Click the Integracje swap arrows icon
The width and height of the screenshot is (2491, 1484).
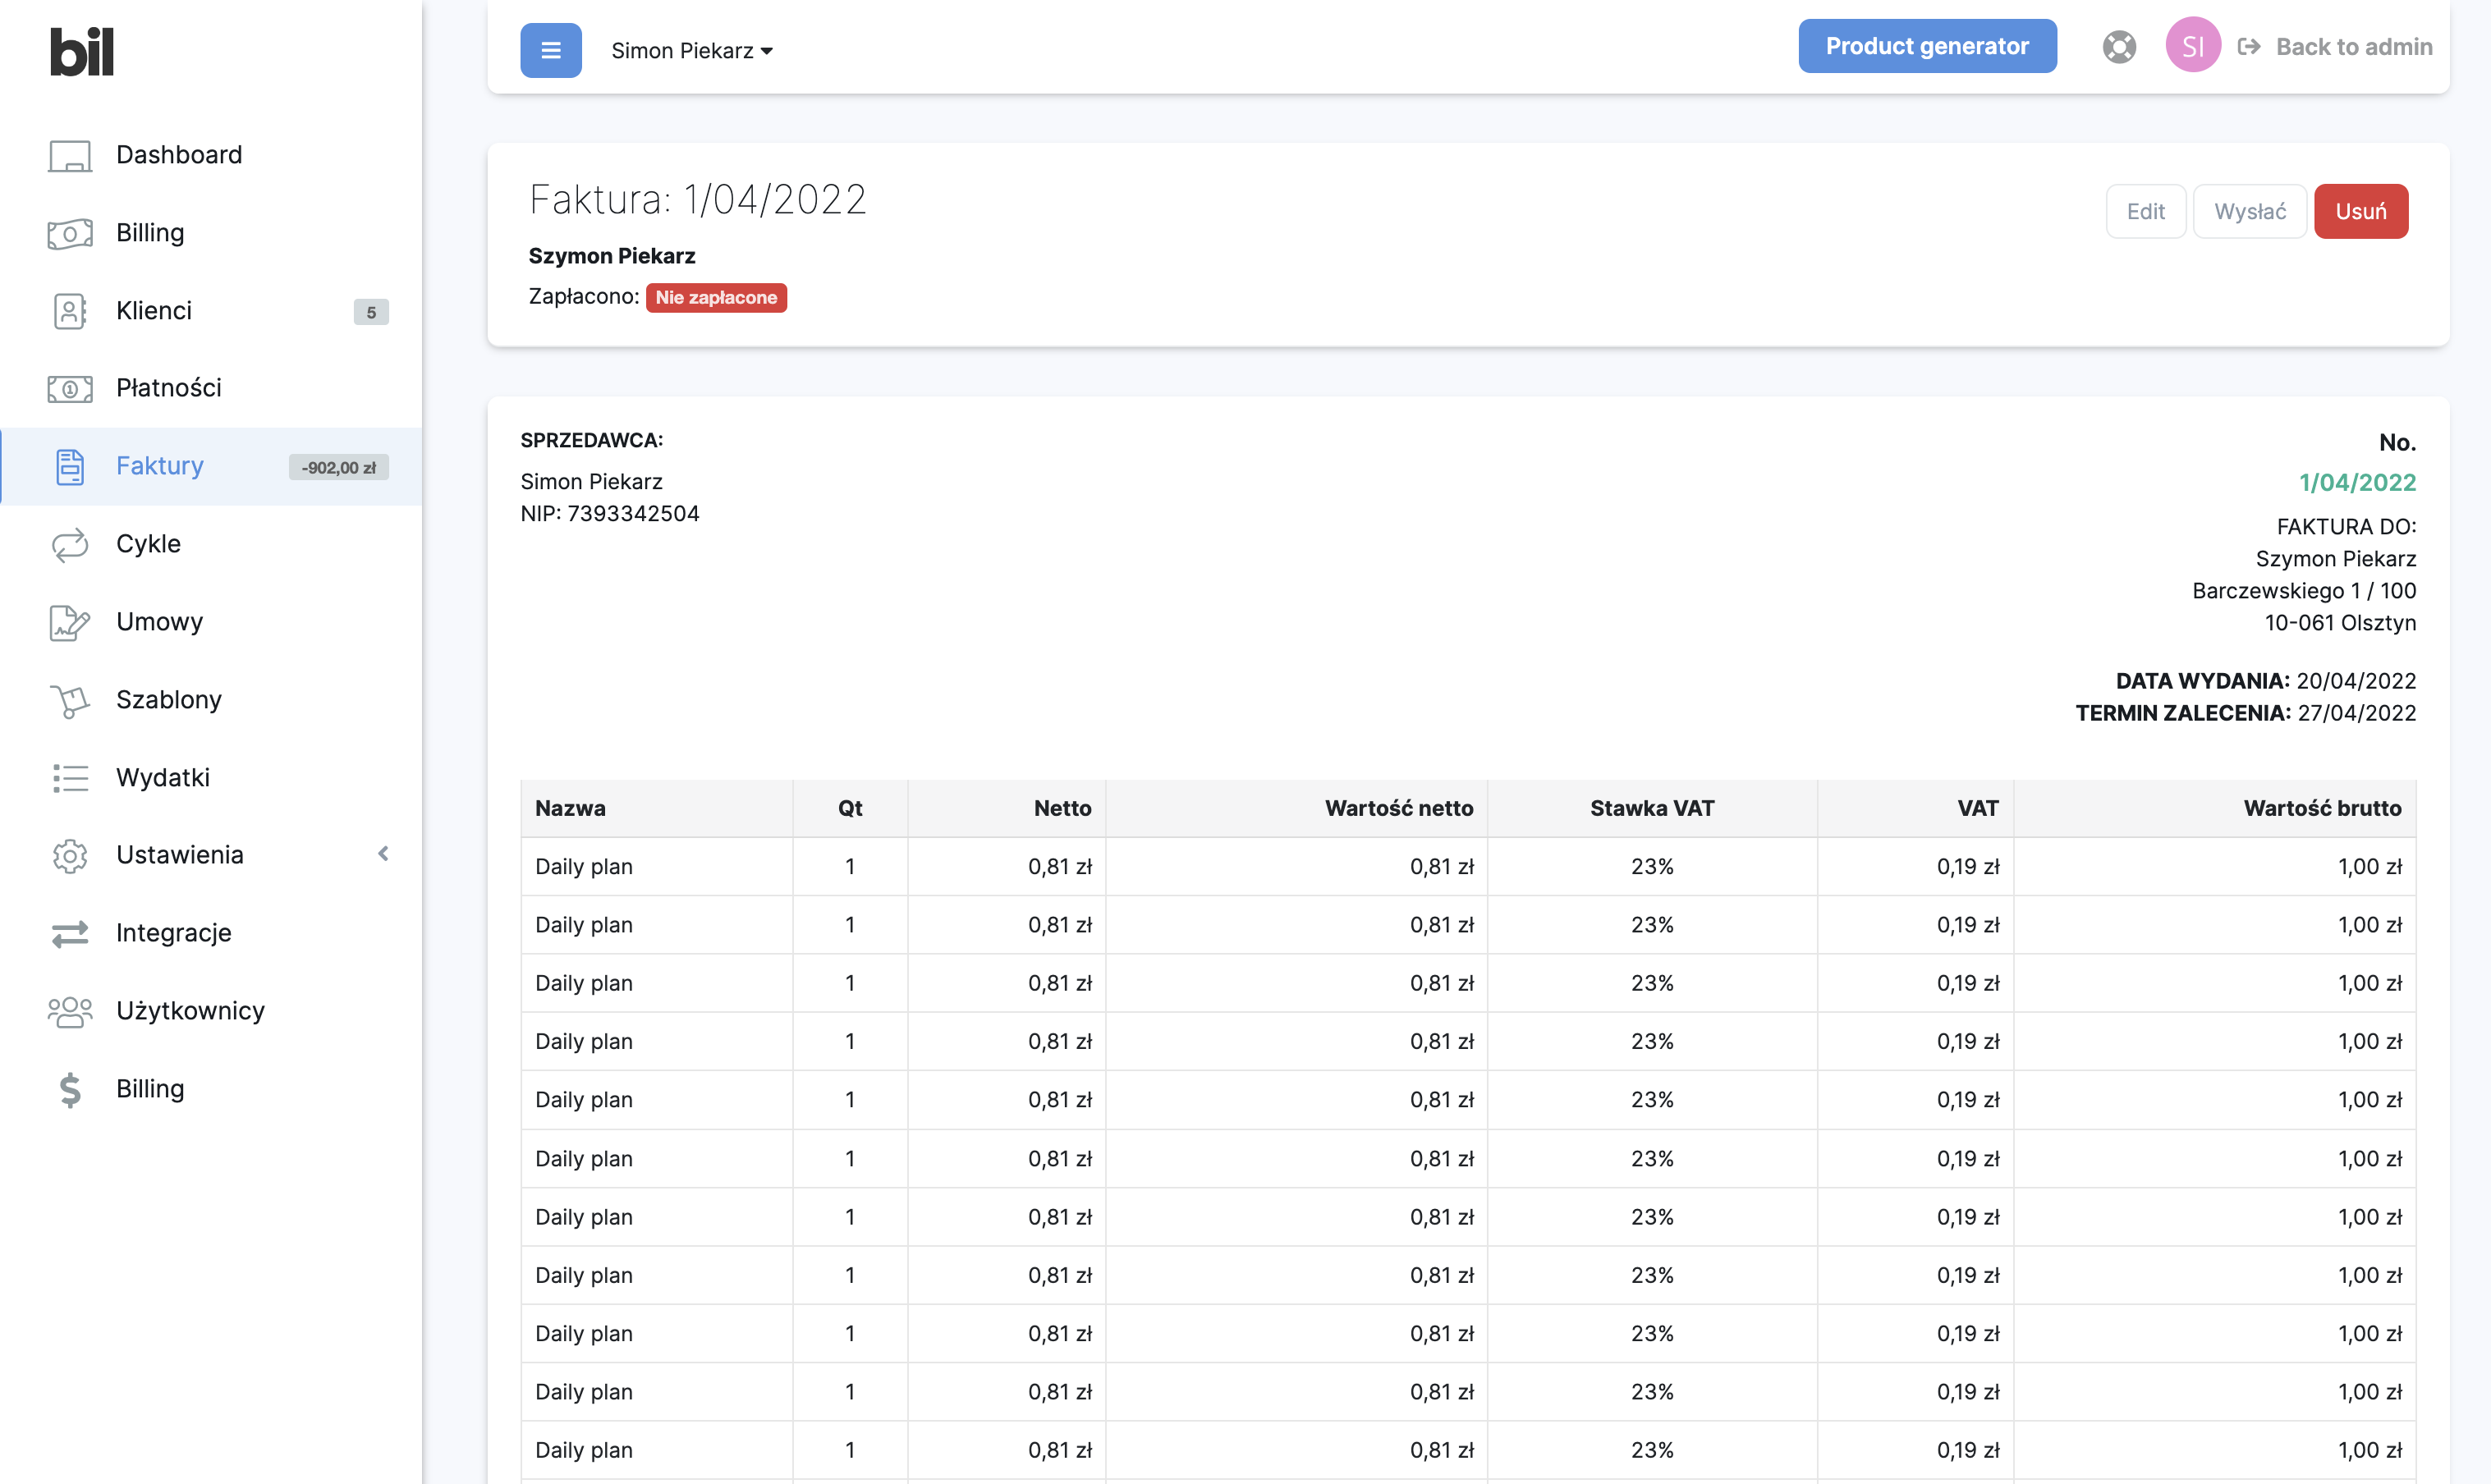click(70, 933)
